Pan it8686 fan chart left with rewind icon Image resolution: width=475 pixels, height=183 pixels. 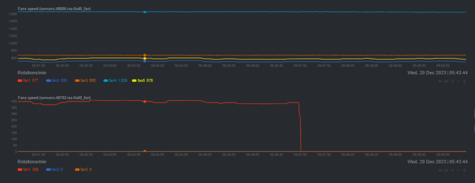click(x=440, y=81)
